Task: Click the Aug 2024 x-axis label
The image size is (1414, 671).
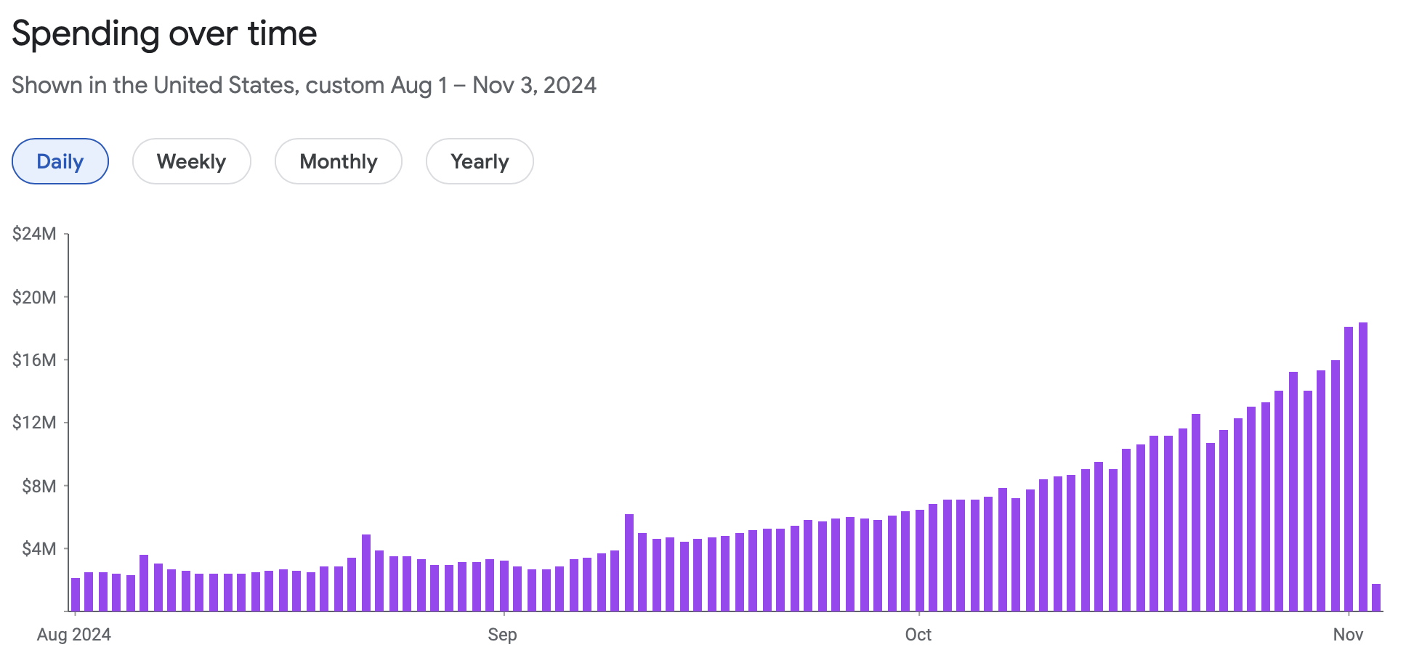Action: click(x=74, y=635)
